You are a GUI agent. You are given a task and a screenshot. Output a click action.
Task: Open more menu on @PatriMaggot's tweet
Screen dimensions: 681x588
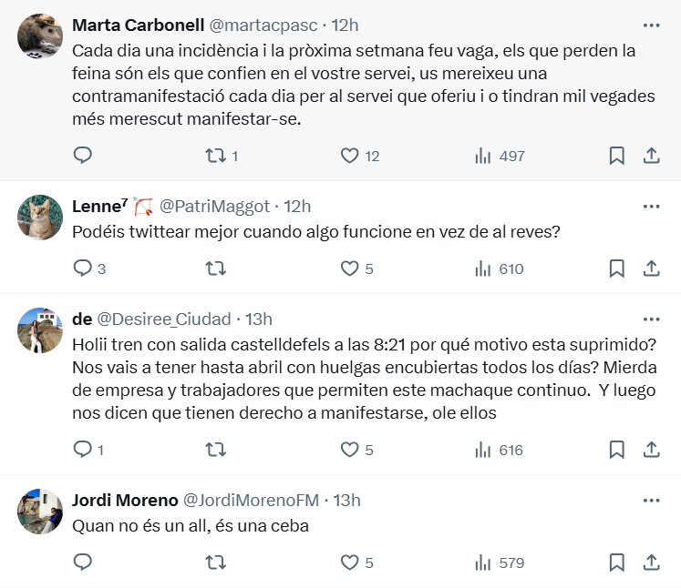pyautogui.click(x=651, y=207)
